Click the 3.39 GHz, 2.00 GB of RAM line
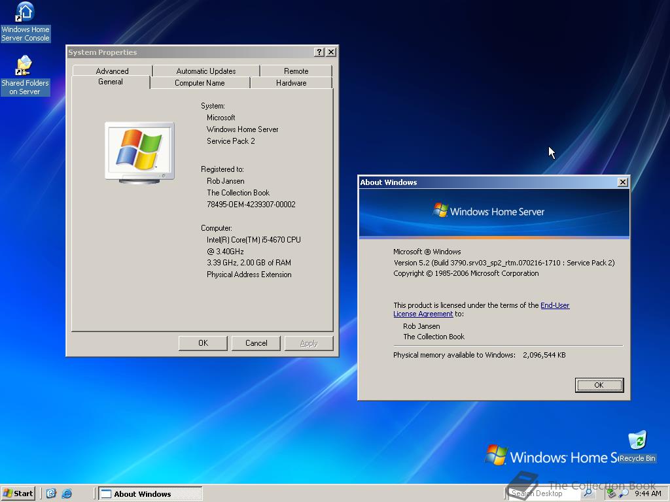 coord(249,263)
